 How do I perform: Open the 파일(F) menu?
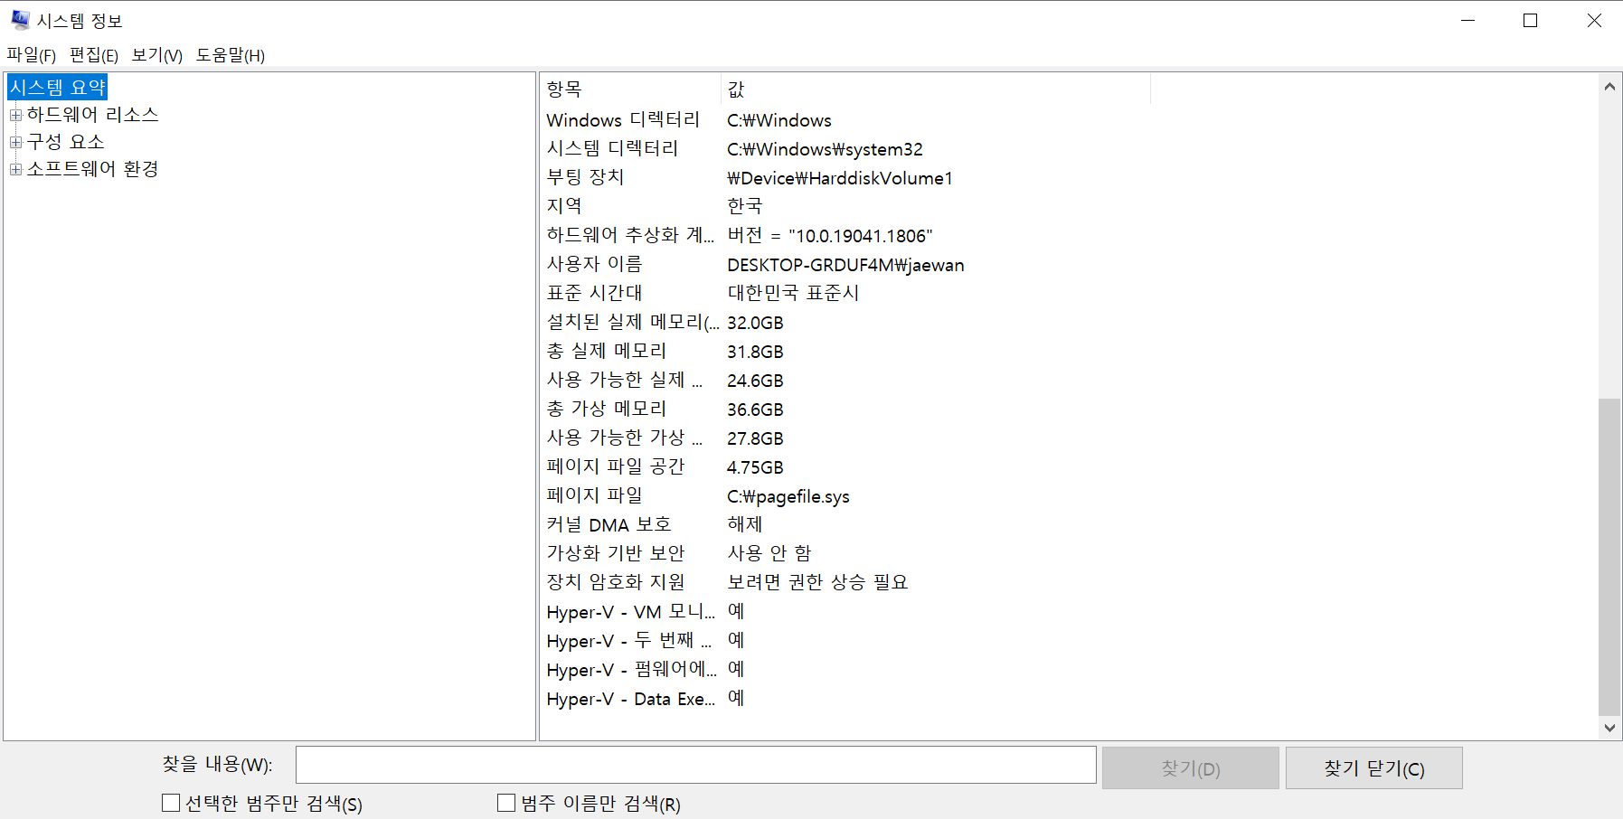[x=32, y=55]
